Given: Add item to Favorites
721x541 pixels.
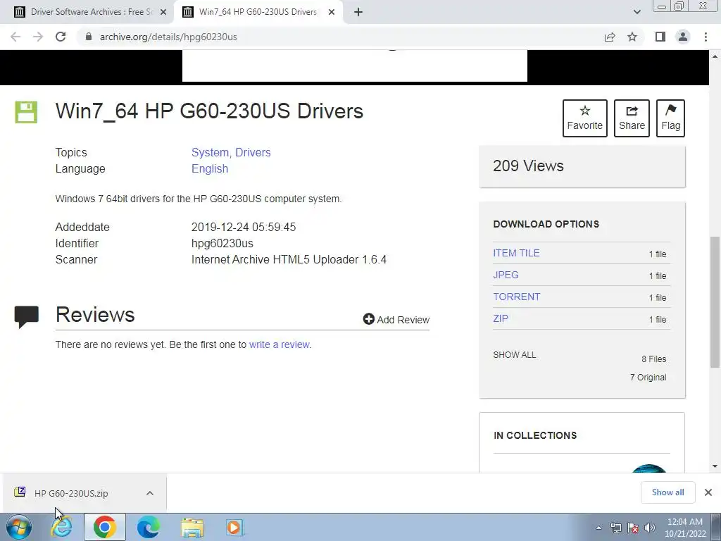Looking at the screenshot, I should pyautogui.click(x=585, y=118).
